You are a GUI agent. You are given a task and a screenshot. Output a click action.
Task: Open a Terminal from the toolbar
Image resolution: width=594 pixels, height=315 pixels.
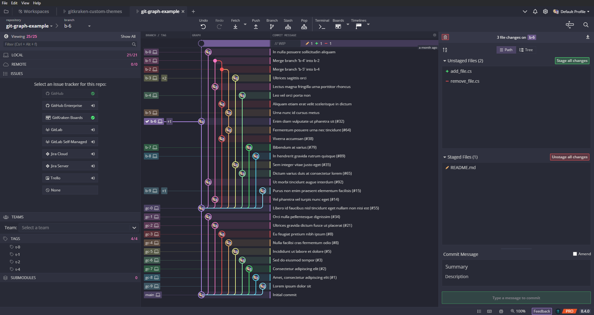click(x=322, y=26)
